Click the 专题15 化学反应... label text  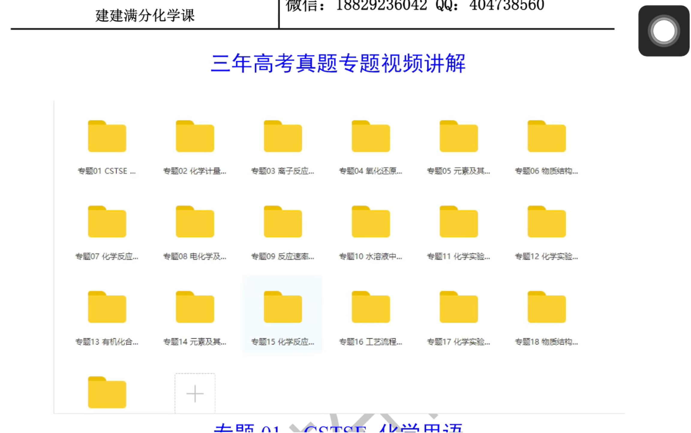[283, 342]
